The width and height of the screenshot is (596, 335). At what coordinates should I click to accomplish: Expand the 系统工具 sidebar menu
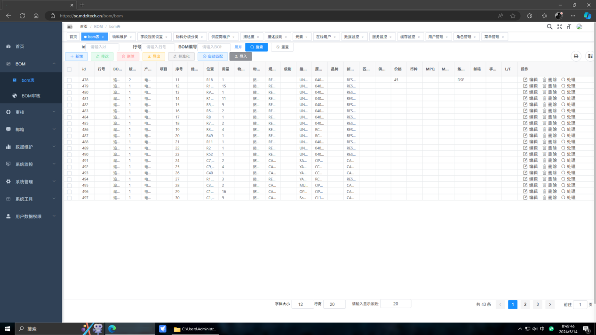tap(31, 199)
